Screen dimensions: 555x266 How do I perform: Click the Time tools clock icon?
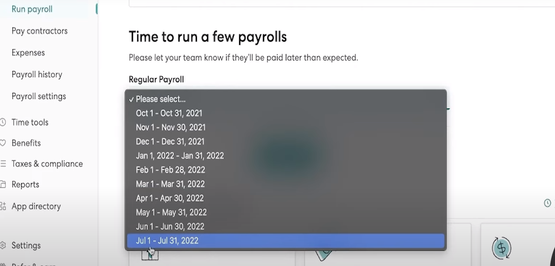(x=3, y=123)
